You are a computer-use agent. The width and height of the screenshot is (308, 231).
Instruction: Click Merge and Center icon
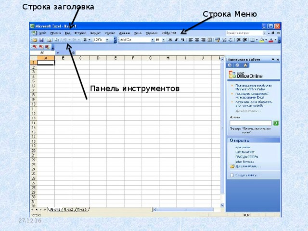(x=210, y=40)
